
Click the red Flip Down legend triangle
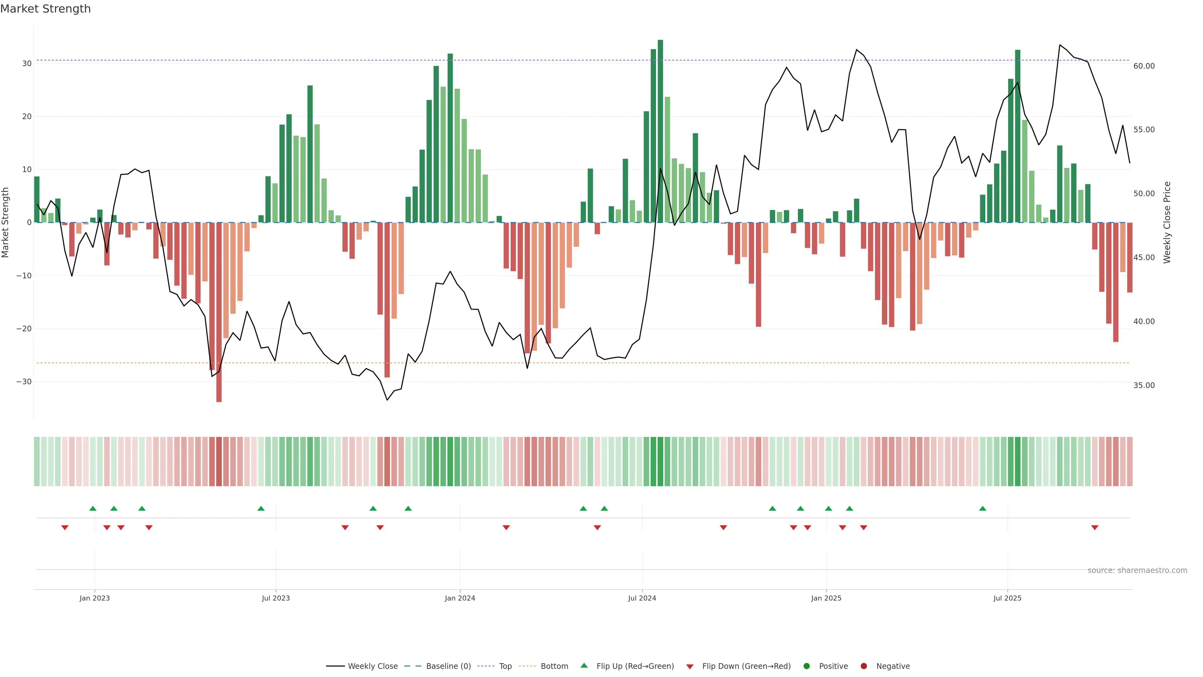(690, 666)
